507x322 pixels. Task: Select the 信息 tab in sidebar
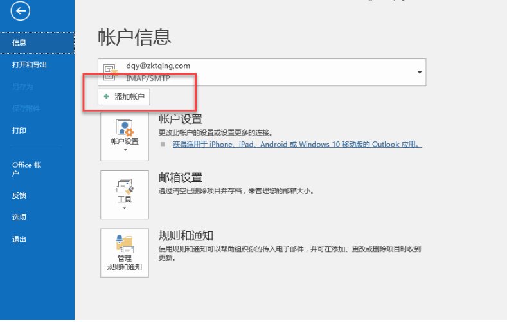coord(37,43)
